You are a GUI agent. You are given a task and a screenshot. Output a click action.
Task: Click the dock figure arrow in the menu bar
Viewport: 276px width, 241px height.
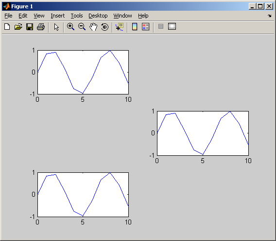tap(270, 16)
